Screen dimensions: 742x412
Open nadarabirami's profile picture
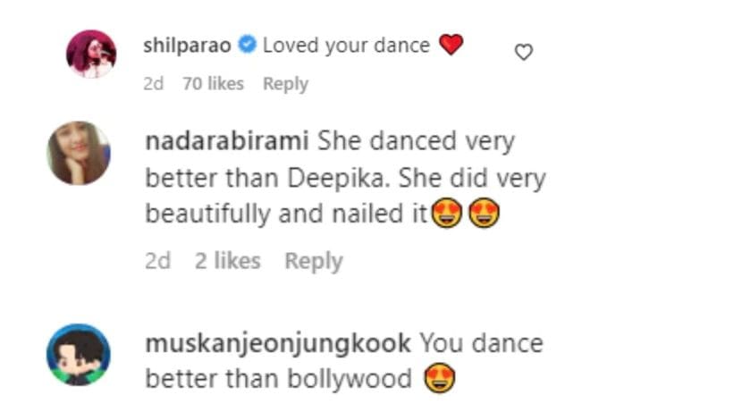pos(78,153)
